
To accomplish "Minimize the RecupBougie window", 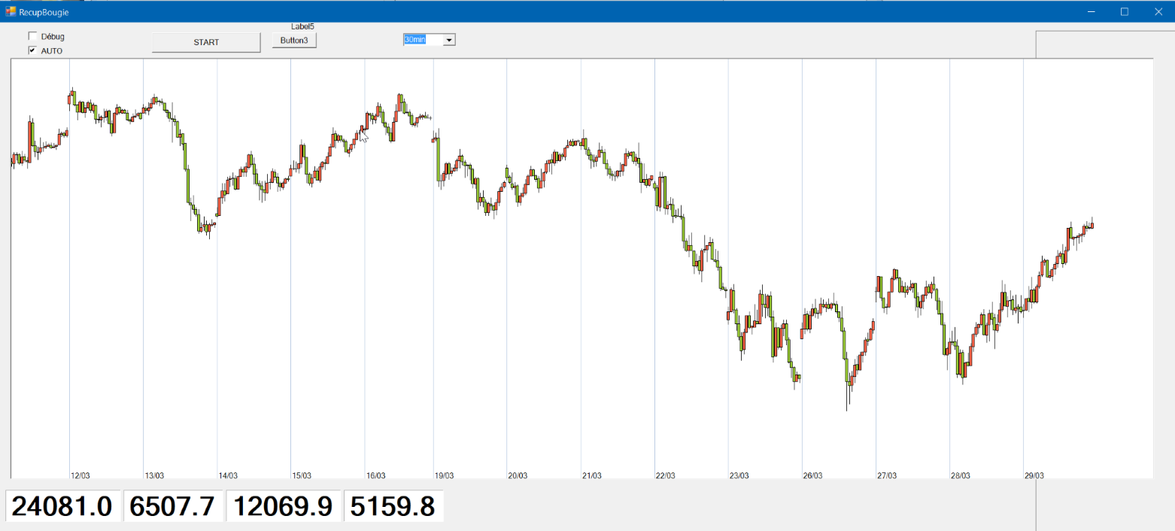I will [x=1091, y=11].
